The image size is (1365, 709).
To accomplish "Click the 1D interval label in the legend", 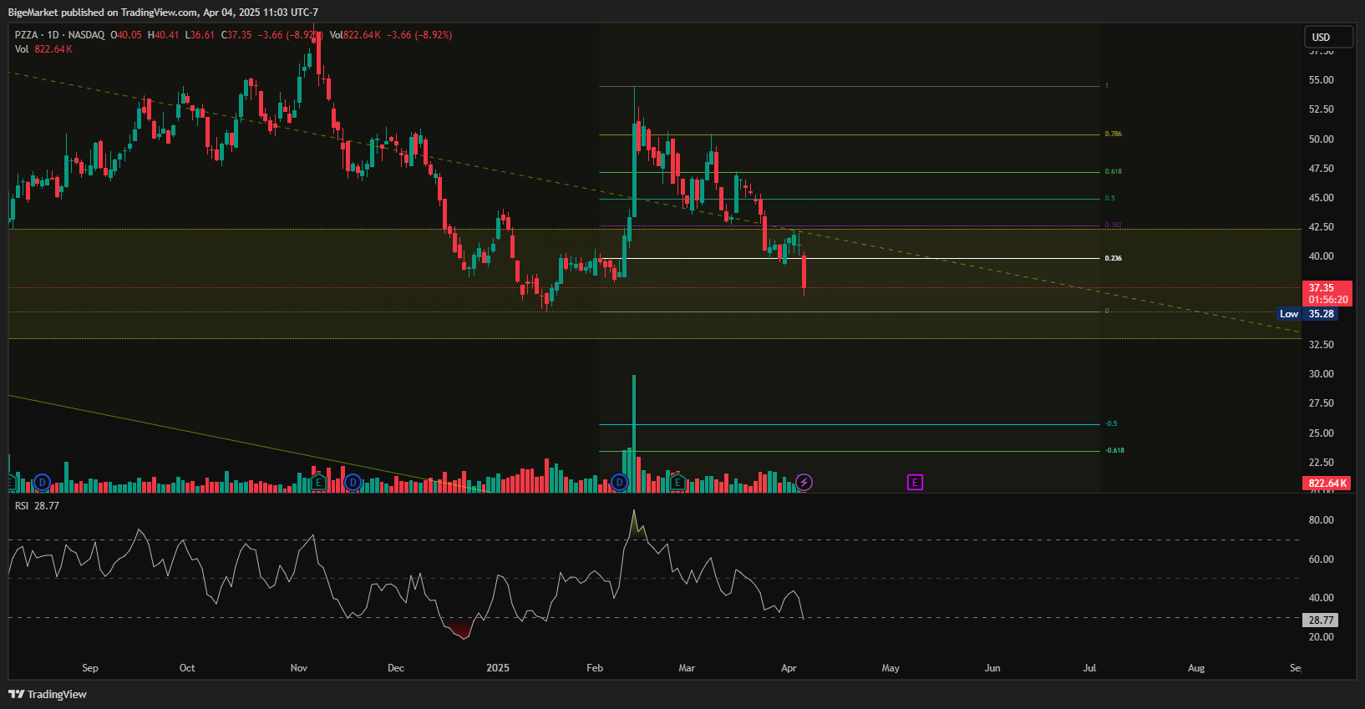I will tap(53, 35).
